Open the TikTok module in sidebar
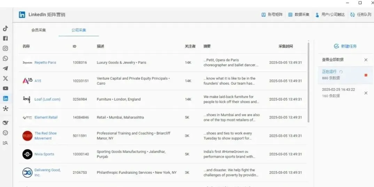 click(x=5, y=29)
